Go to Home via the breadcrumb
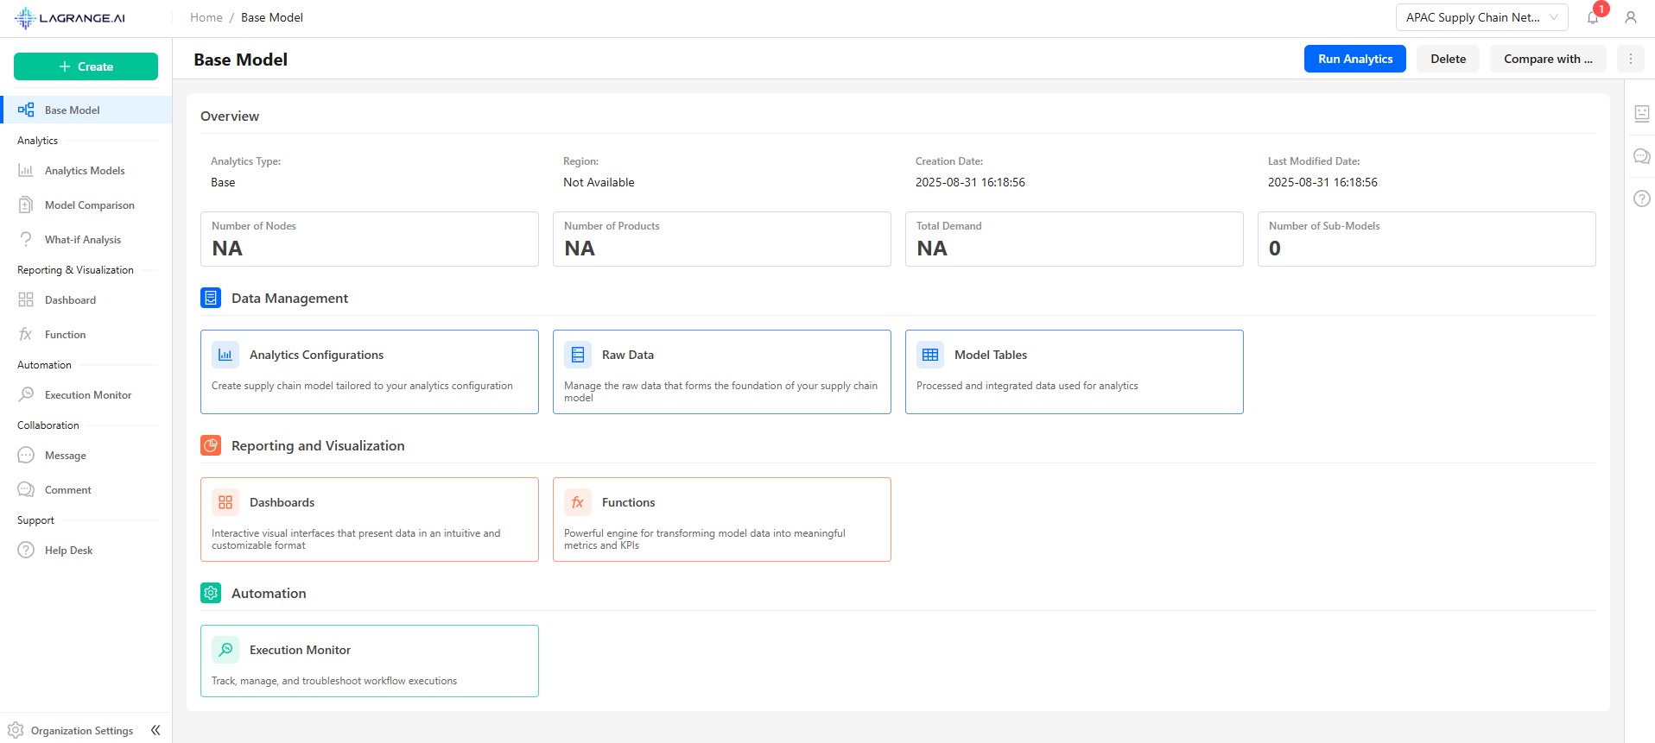 click(206, 17)
